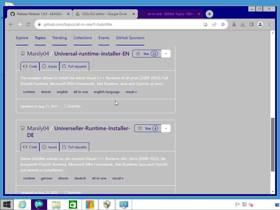Expand star list dropdown for Universal-runtime-installer-EN
The width and height of the screenshot is (280, 210).
point(166,54)
